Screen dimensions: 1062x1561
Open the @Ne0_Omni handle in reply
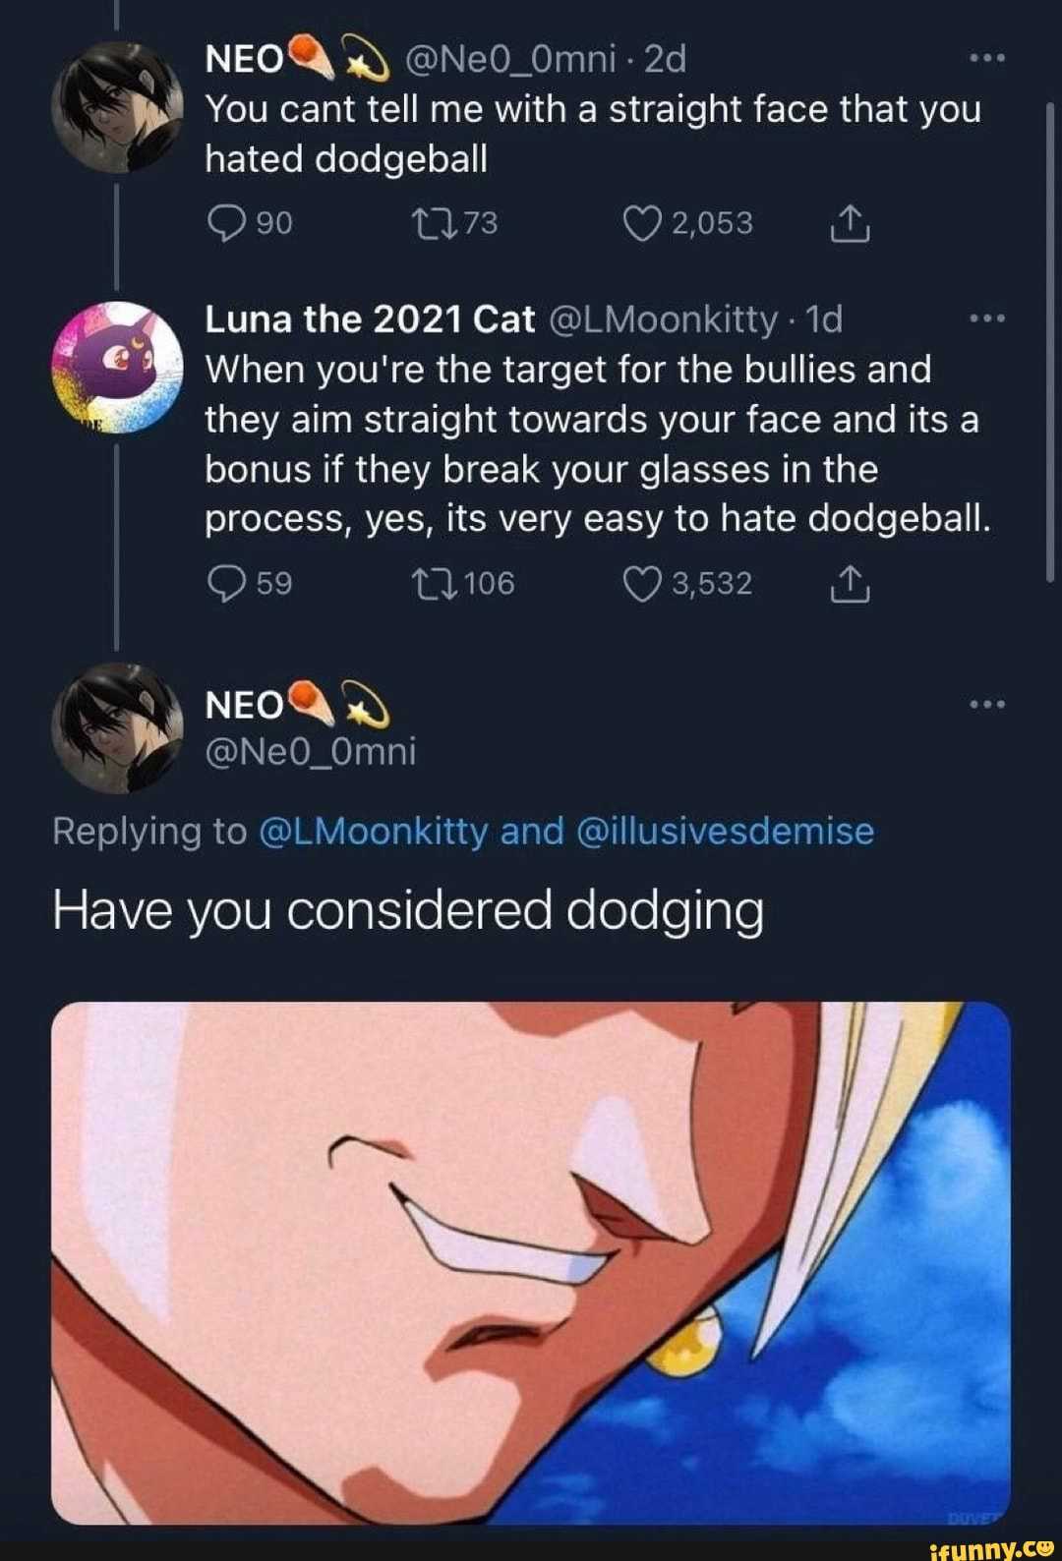[x=310, y=752]
